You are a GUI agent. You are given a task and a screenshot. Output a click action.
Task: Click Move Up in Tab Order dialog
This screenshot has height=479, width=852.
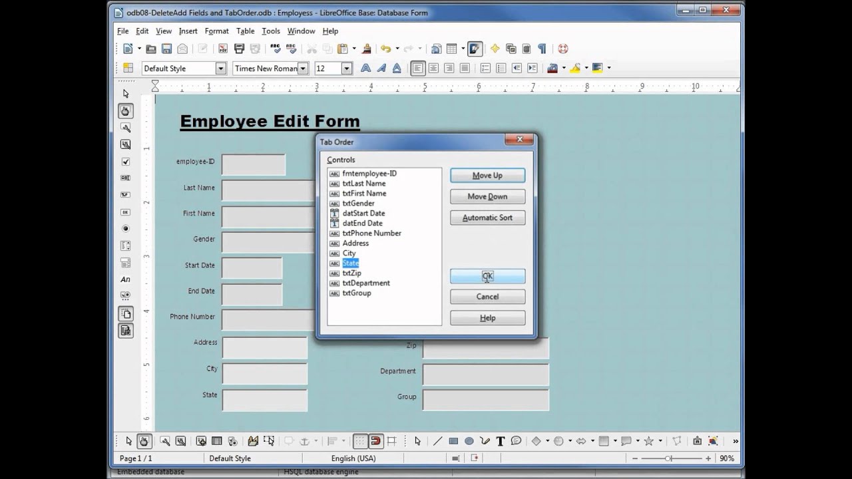click(x=487, y=176)
